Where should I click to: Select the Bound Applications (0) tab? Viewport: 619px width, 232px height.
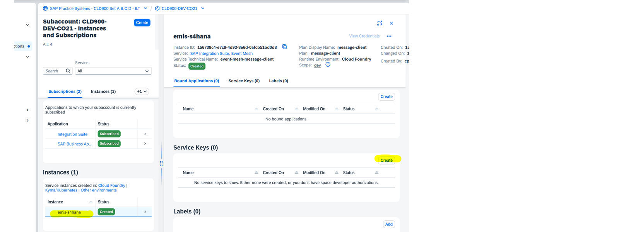tap(197, 81)
